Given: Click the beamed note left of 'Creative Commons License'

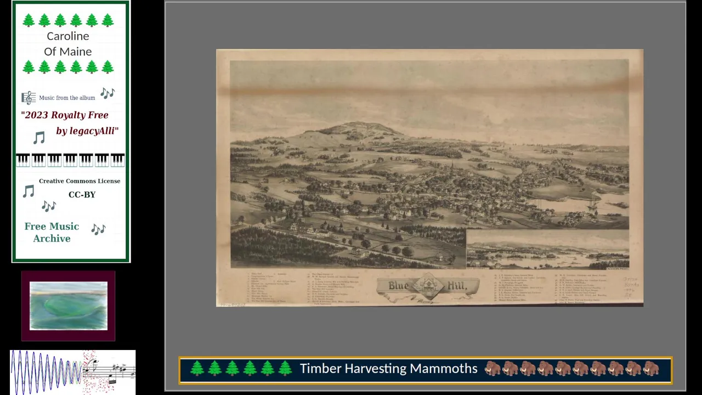Looking at the screenshot, I should [x=29, y=191].
